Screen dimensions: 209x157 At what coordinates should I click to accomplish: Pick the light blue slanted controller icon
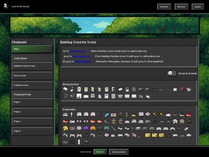(x=107, y=115)
